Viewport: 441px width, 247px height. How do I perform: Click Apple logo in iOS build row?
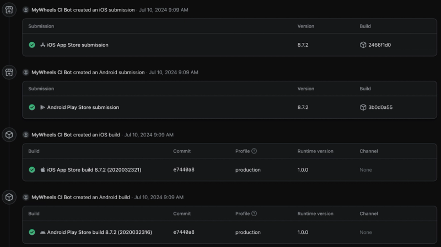pos(43,169)
